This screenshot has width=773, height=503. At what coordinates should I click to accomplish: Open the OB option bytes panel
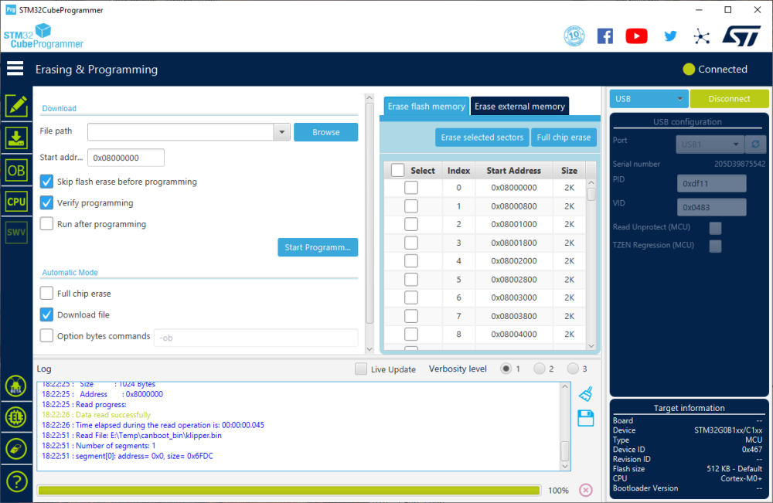pyautogui.click(x=16, y=171)
